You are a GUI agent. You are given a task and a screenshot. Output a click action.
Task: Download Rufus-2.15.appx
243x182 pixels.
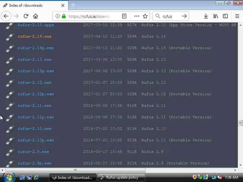[36, 25]
